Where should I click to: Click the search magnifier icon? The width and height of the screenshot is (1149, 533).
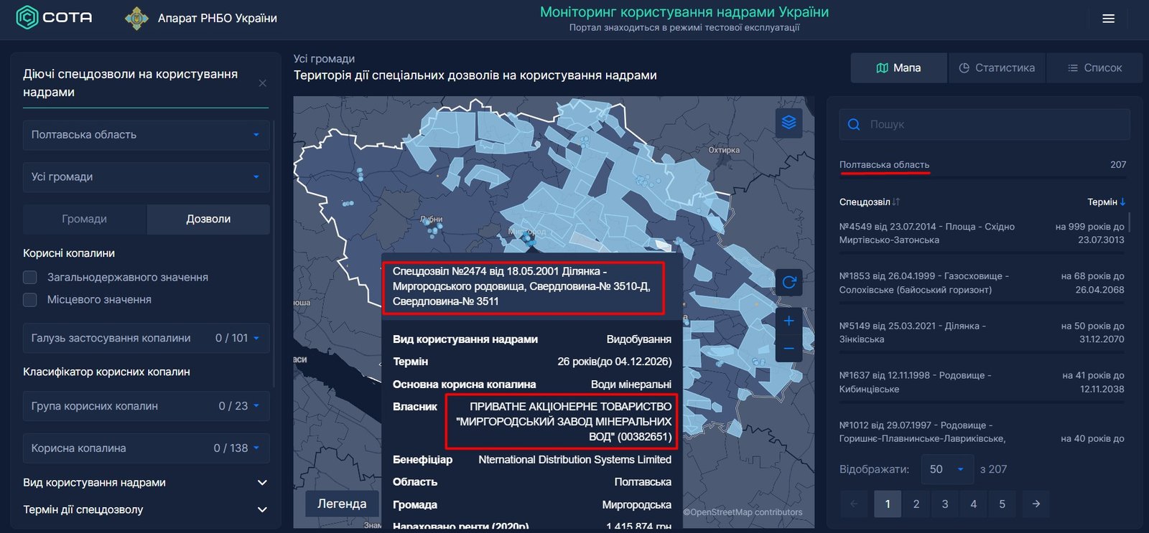click(x=854, y=125)
